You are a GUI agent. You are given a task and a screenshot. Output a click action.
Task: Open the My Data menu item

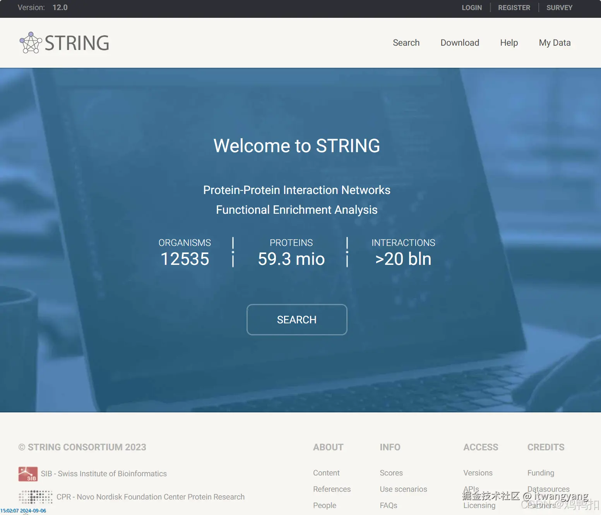coord(555,43)
